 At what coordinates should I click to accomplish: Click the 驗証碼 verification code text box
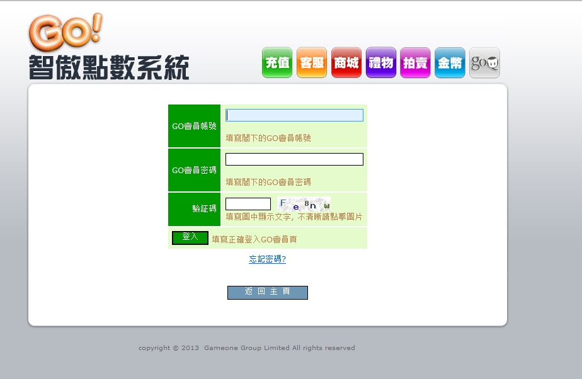pyautogui.click(x=248, y=204)
